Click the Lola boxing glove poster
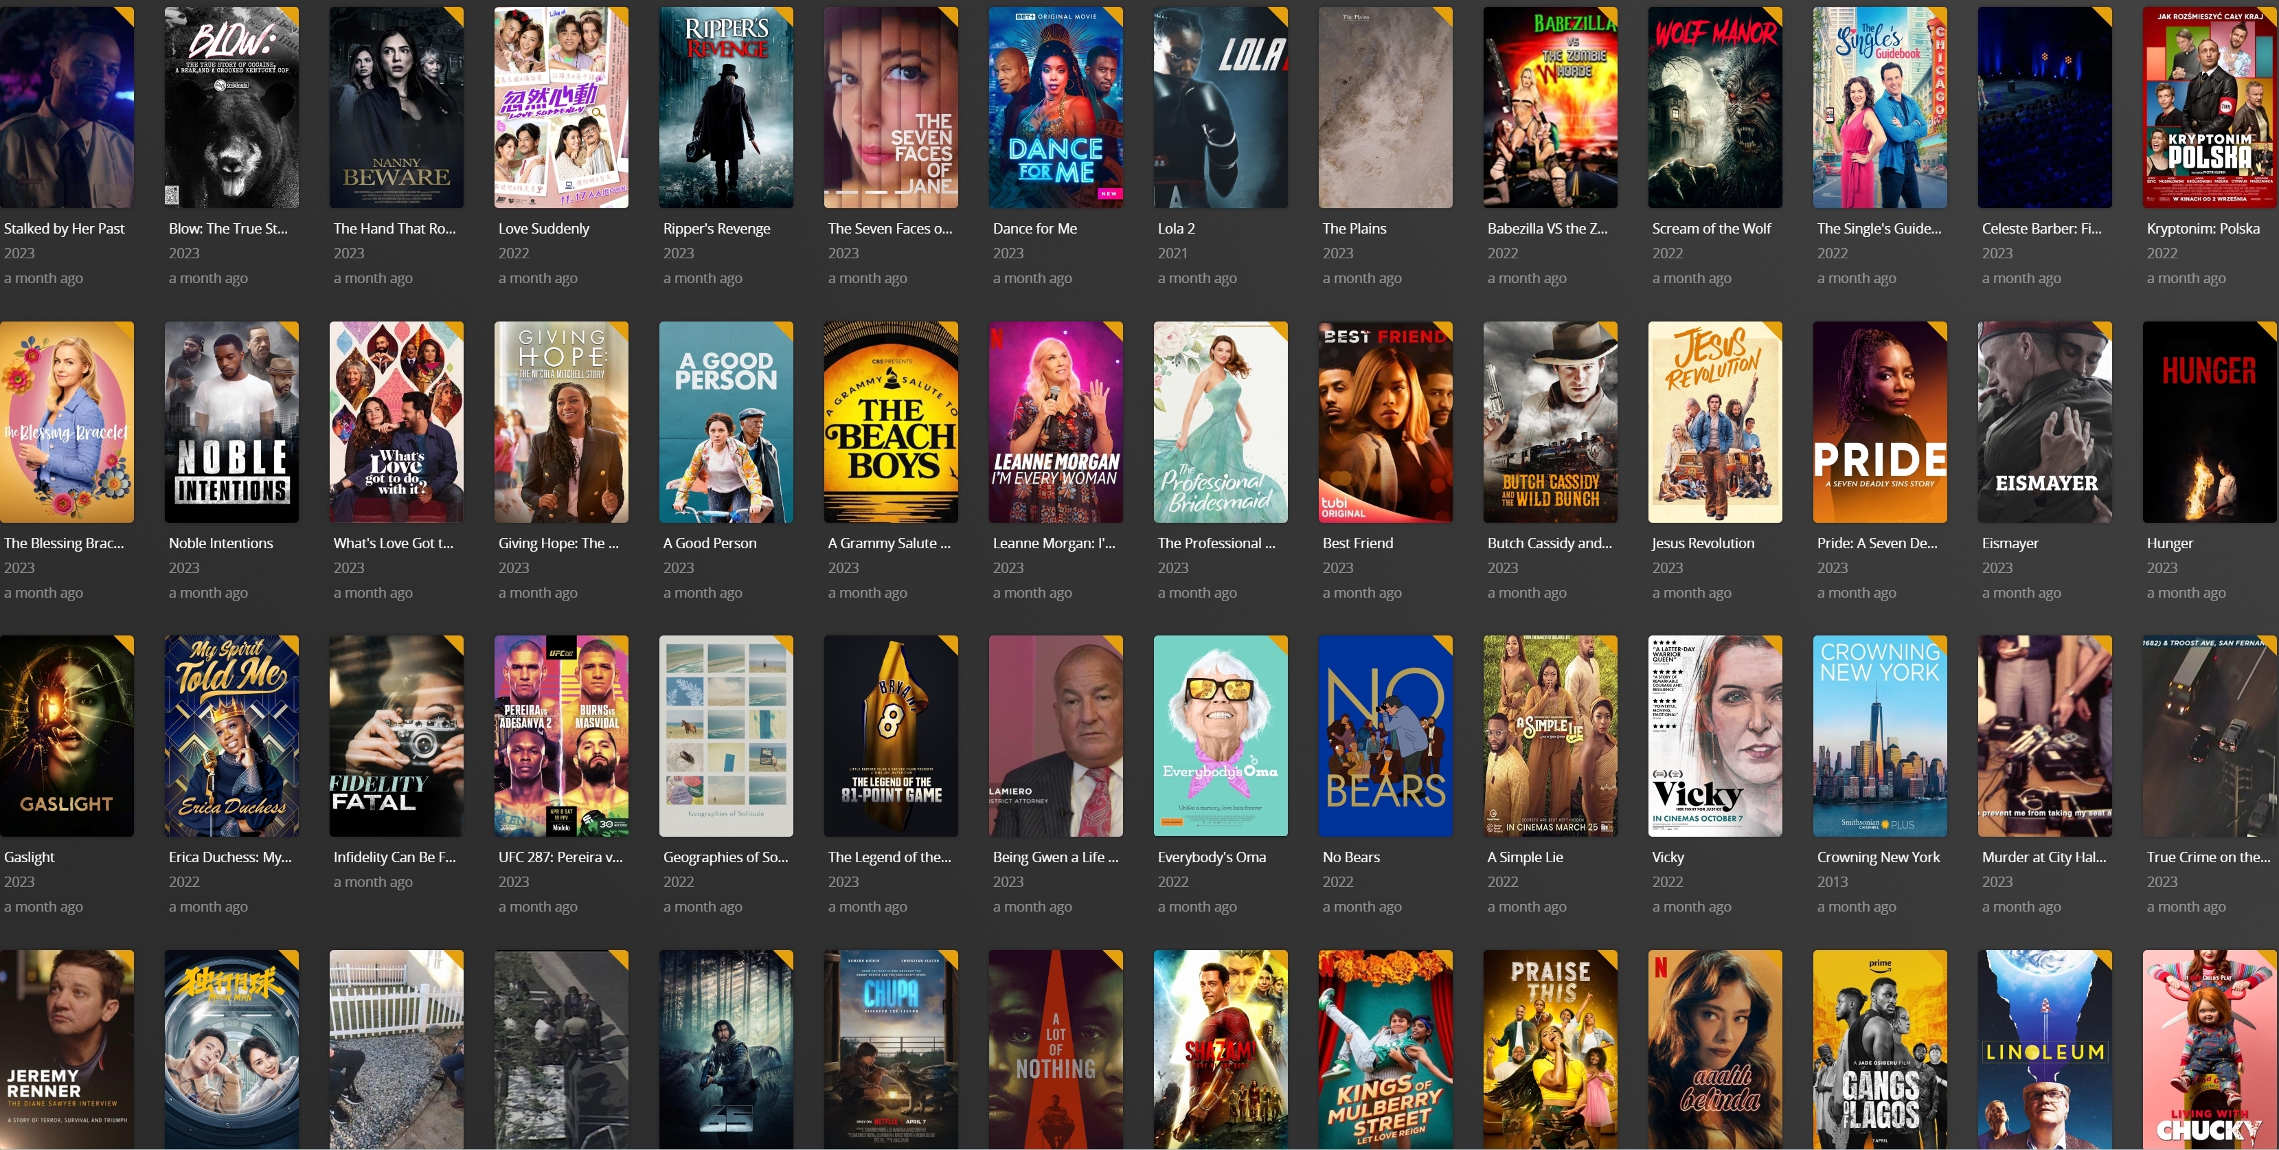The height and width of the screenshot is (1150, 2279). click(x=1221, y=108)
